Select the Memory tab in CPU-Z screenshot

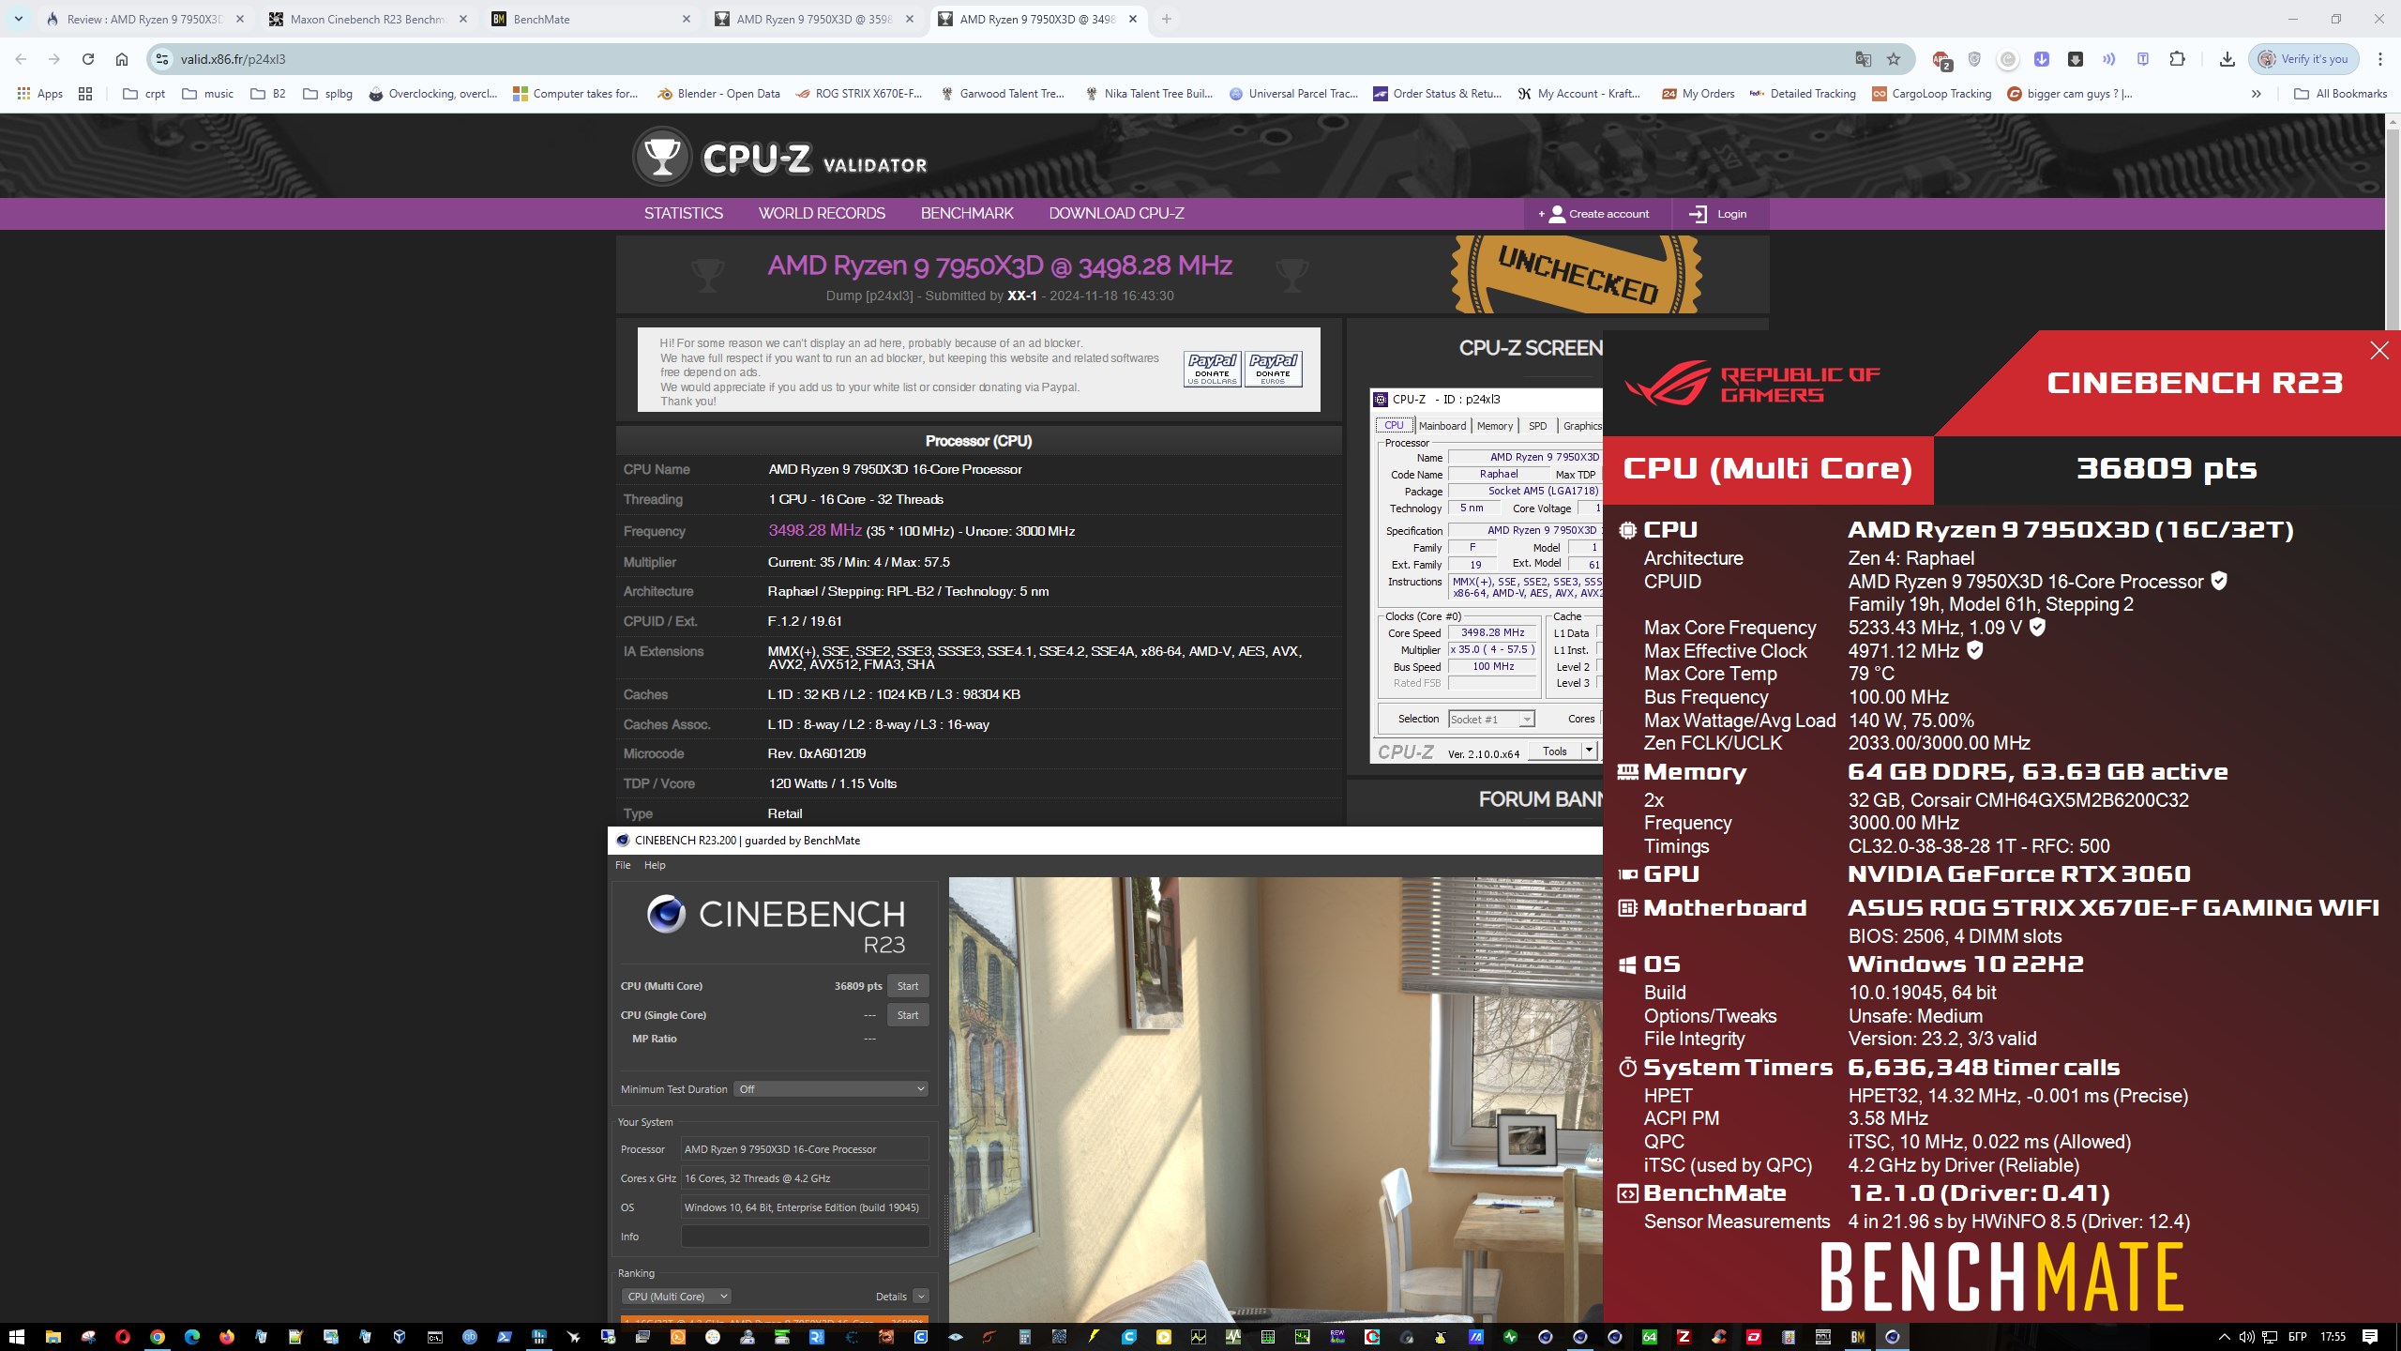click(1495, 426)
